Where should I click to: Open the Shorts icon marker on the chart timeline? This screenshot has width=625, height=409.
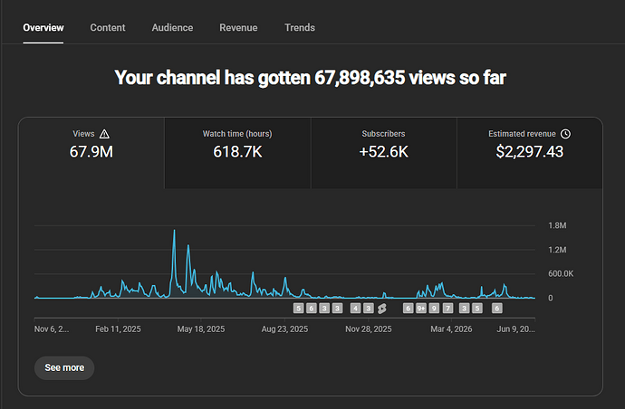[x=382, y=309]
